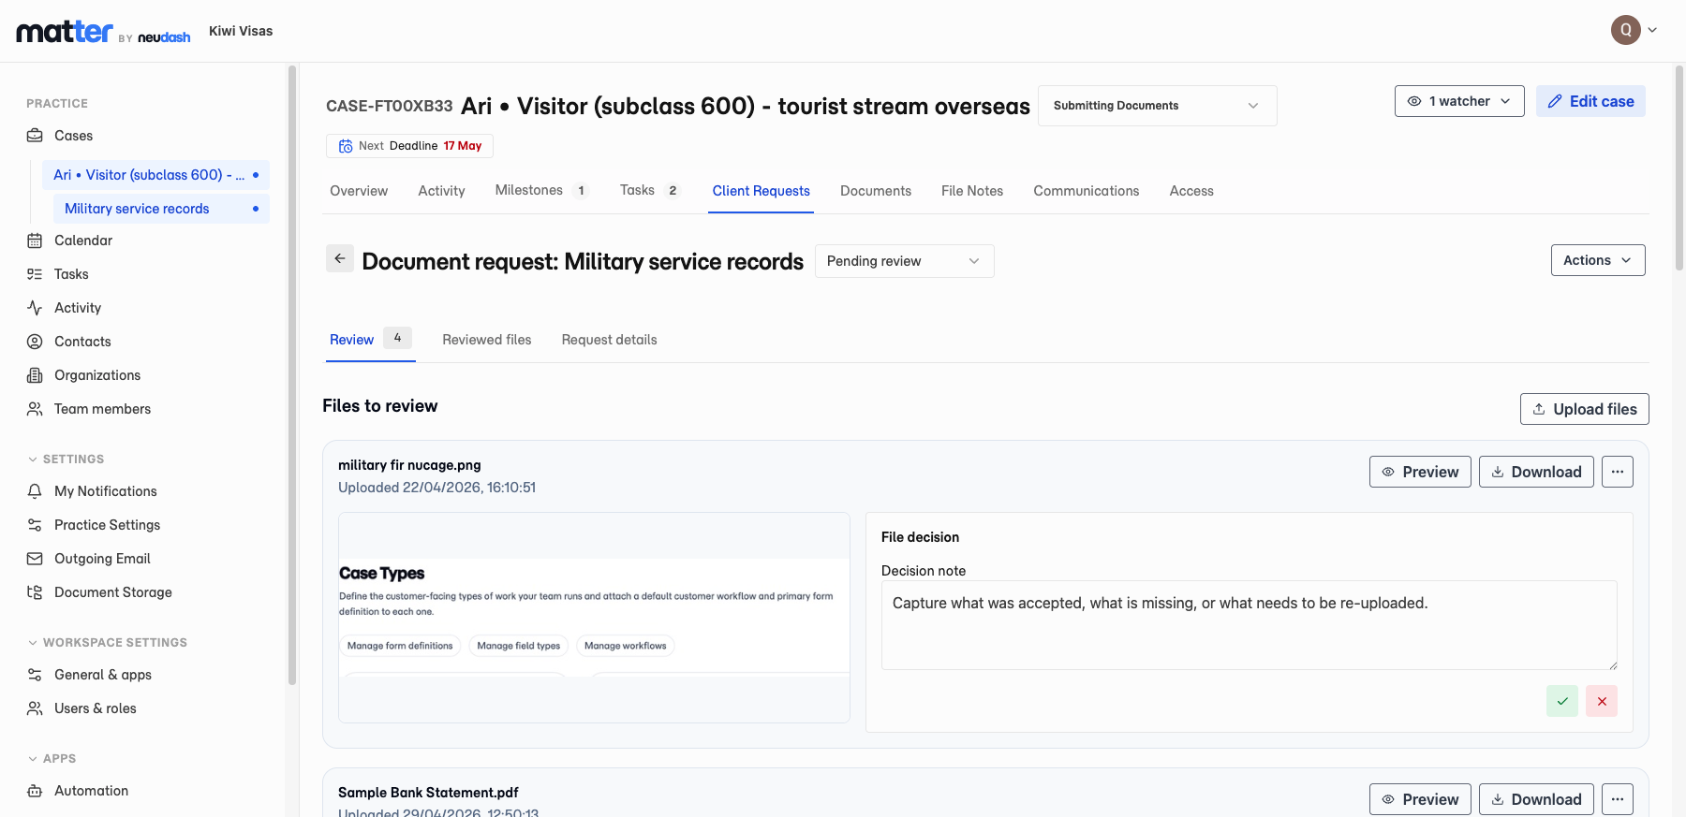Click the Document Storage icon
Image resolution: width=1686 pixels, height=817 pixels.
[x=35, y=592]
